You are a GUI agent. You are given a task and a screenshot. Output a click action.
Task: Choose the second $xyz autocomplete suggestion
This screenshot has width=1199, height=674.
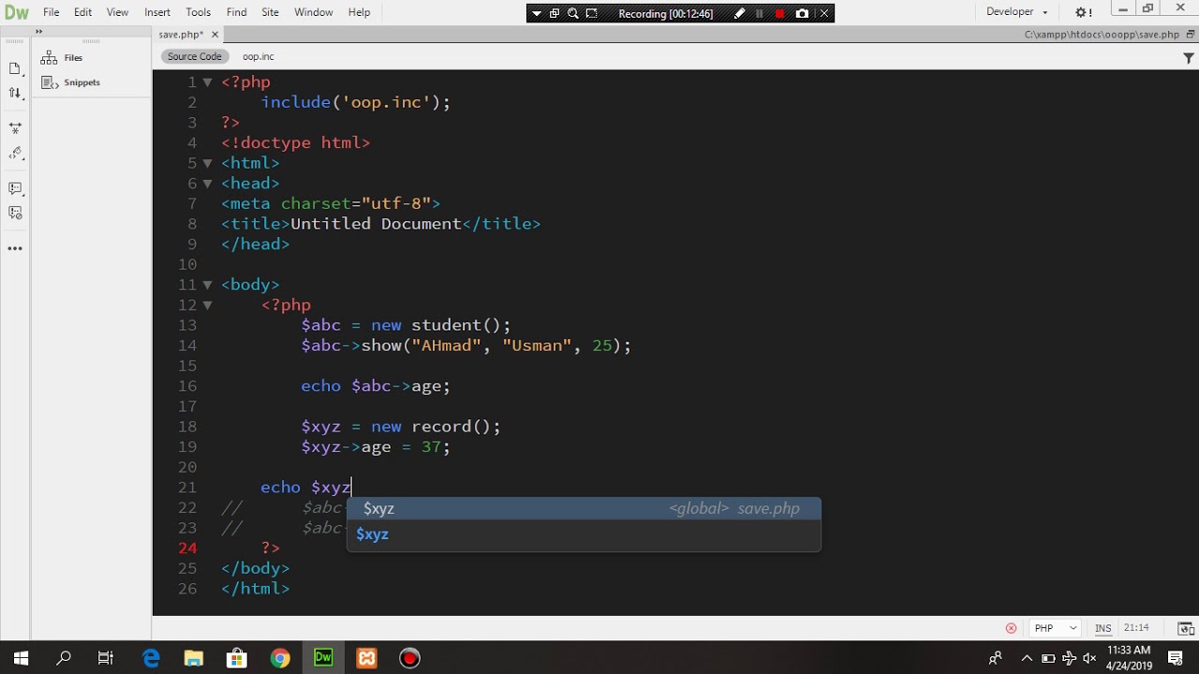tap(584, 535)
